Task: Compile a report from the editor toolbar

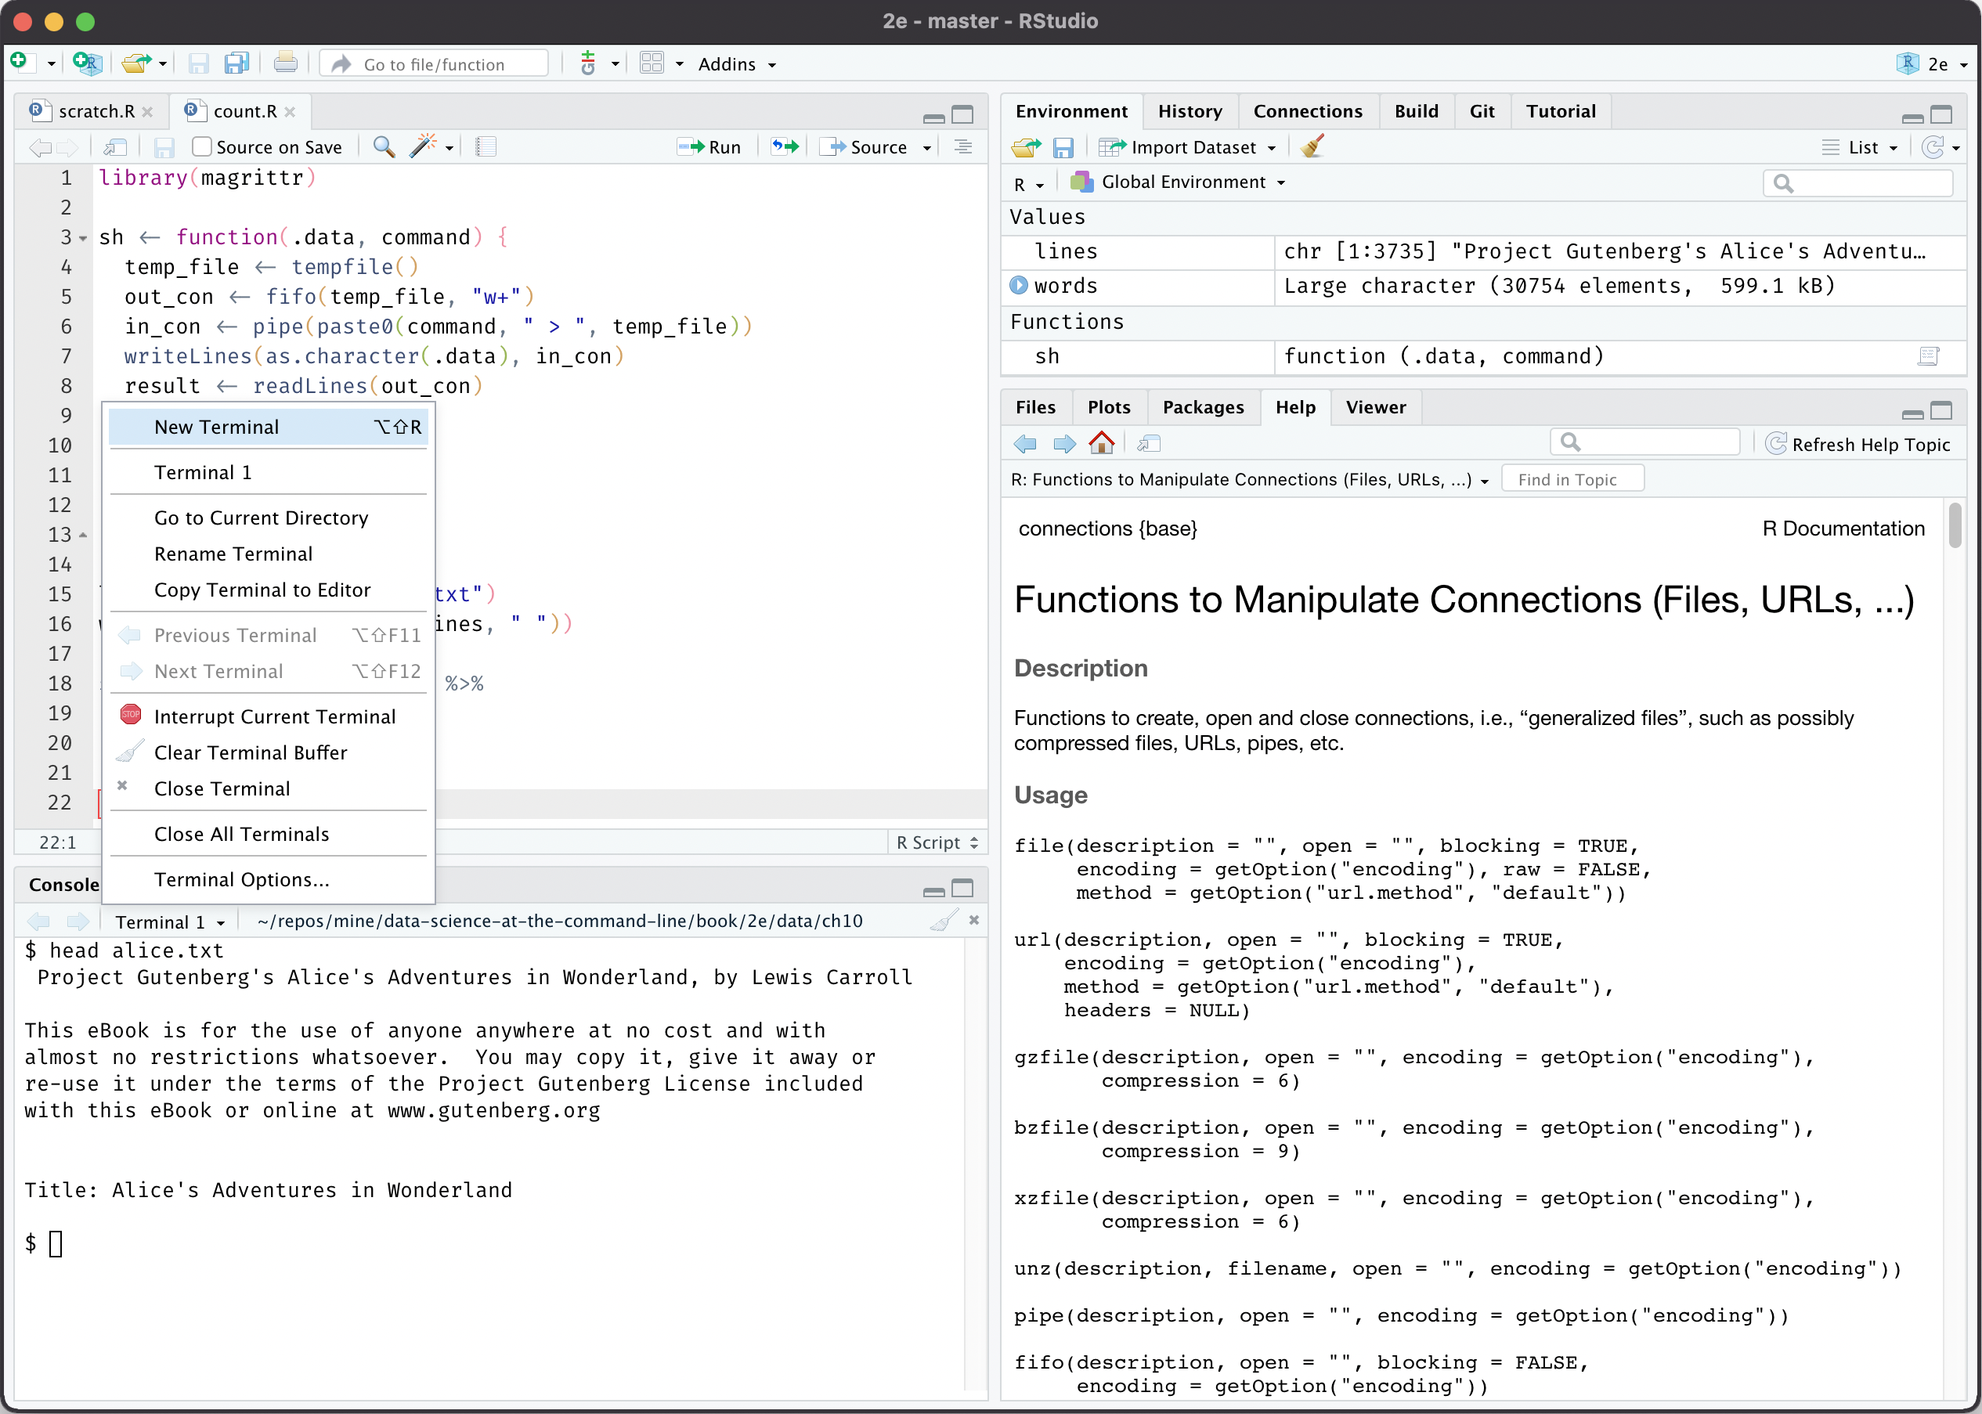Action: click(x=485, y=146)
